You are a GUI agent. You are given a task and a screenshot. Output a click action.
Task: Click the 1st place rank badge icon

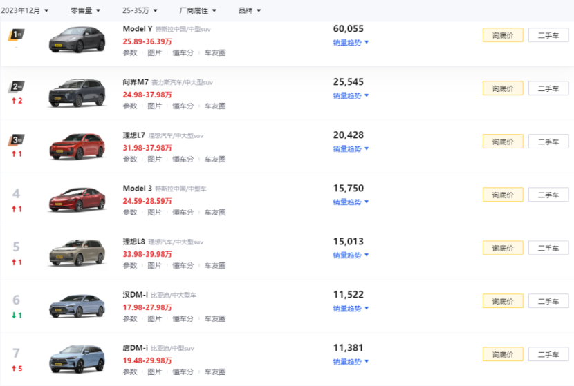[17, 35]
